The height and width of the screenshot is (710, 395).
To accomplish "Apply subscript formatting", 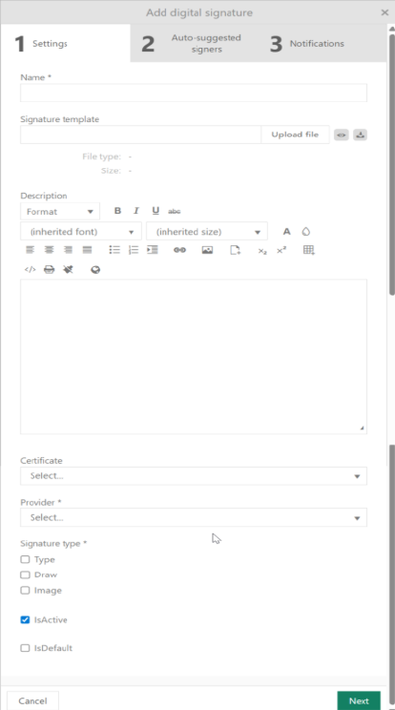I will [x=262, y=250].
